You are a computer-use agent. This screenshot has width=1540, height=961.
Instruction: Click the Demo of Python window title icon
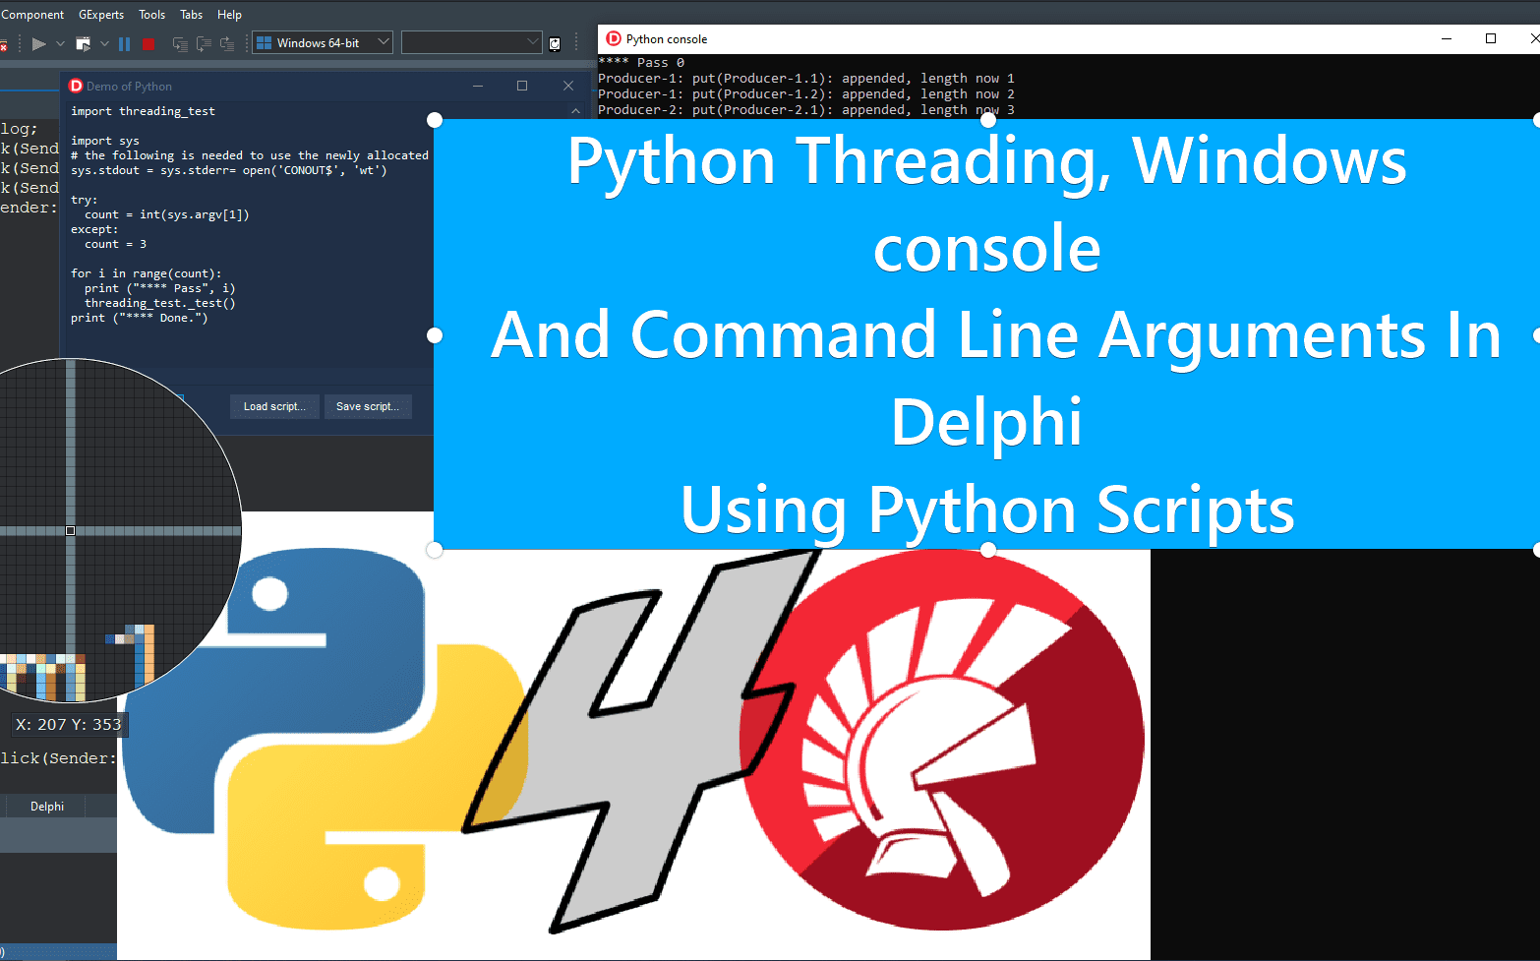76,86
